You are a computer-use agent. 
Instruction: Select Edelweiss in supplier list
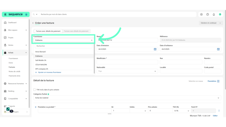click(x=63, y=56)
